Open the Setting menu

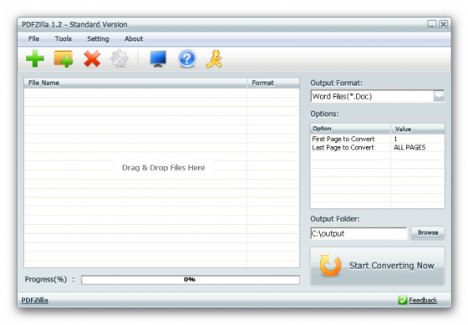pos(98,38)
